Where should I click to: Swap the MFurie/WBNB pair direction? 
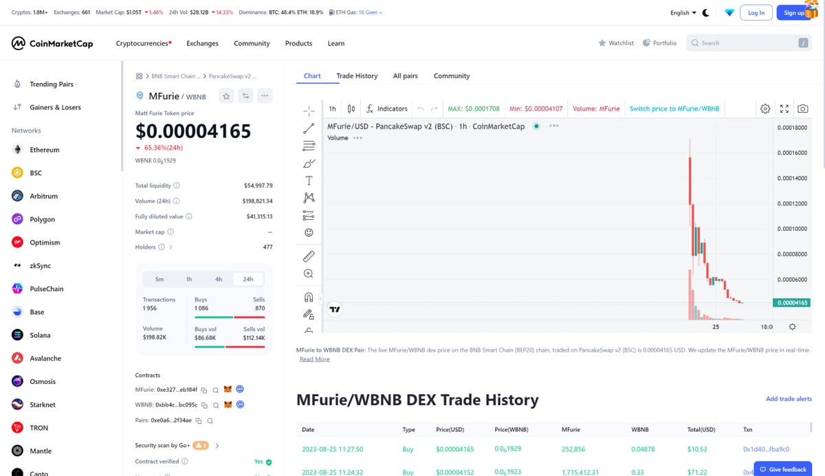coord(245,96)
